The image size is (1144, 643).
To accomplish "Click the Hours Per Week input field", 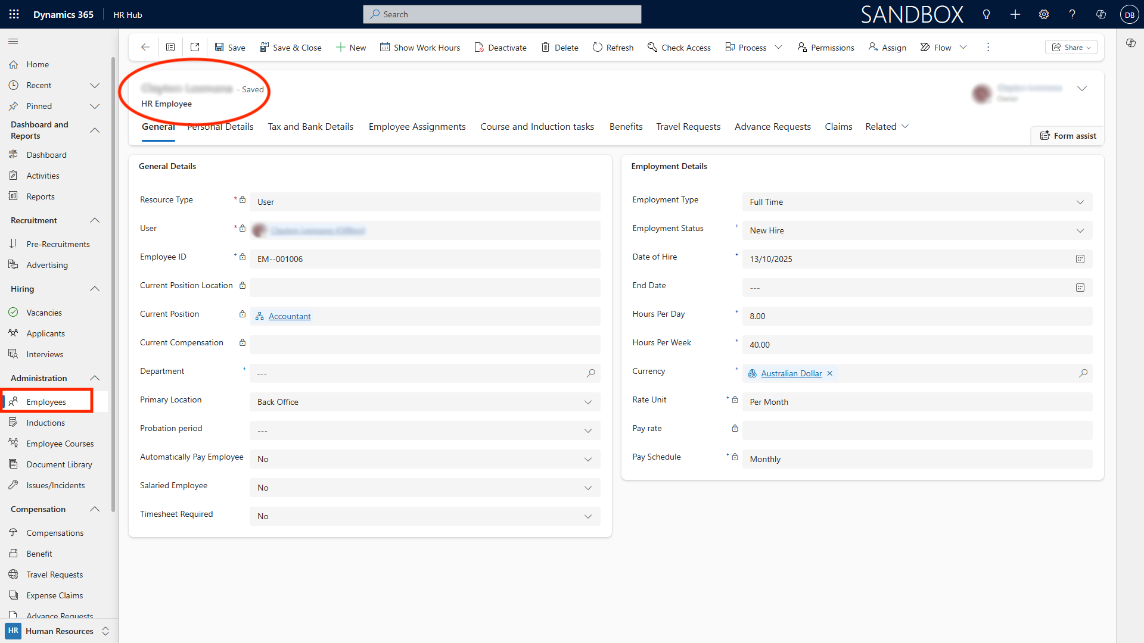I will (916, 345).
